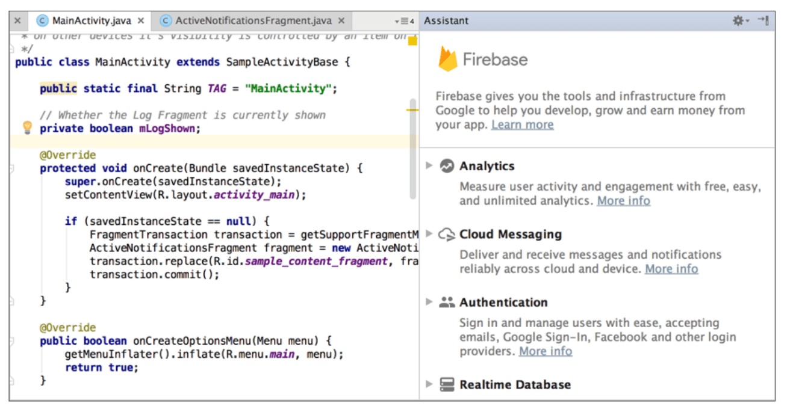Open the Assistant panel gear settings menu
This screenshot has width=790, height=415.
[740, 20]
